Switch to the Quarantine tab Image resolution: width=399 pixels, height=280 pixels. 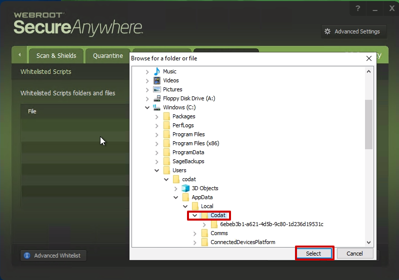pyautogui.click(x=108, y=55)
